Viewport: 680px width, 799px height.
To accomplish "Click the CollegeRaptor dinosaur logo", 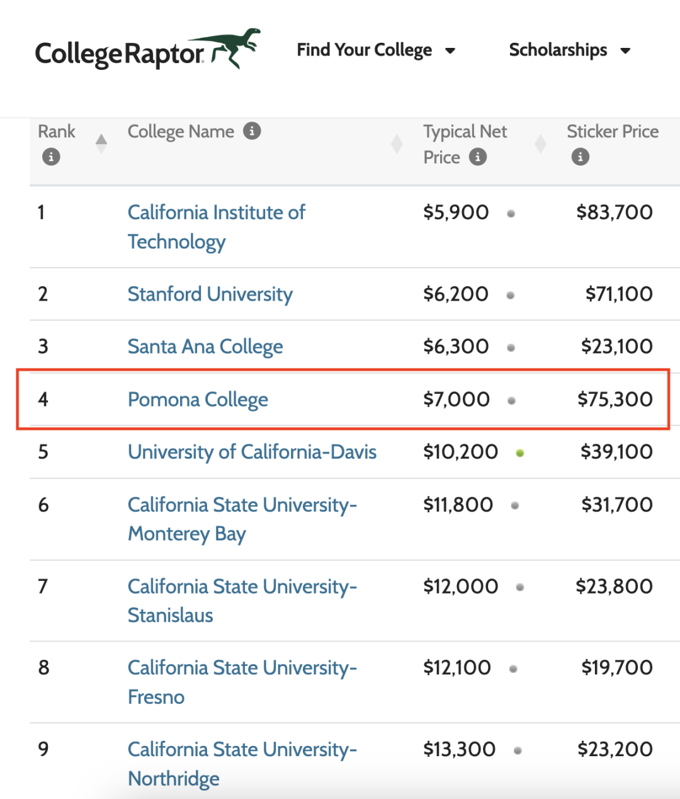I will tap(147, 50).
